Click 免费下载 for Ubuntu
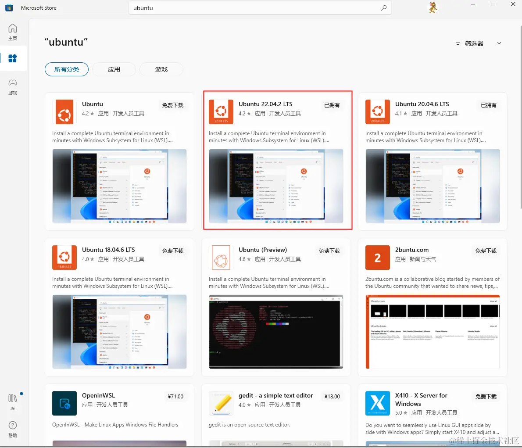The height and width of the screenshot is (448, 522). pyautogui.click(x=173, y=105)
